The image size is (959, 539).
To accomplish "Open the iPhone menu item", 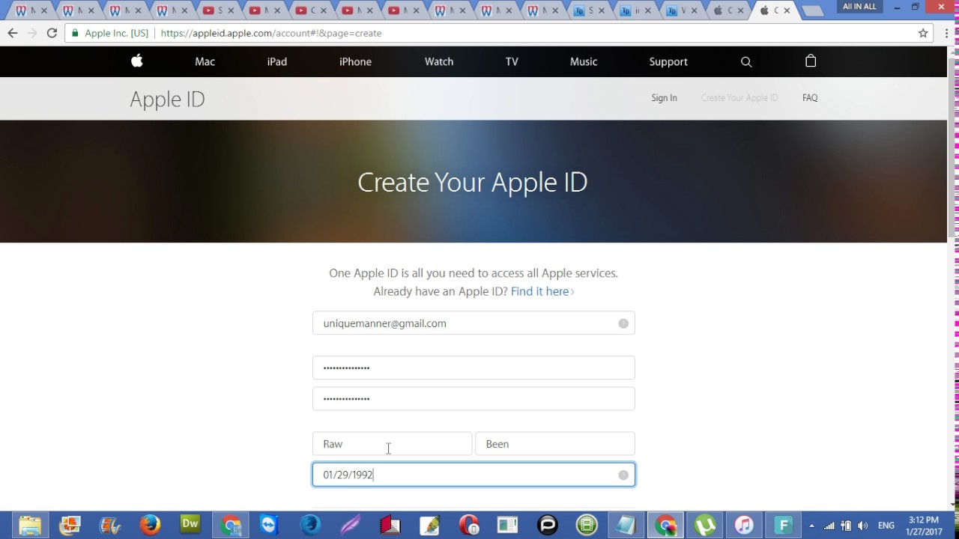I will (355, 61).
